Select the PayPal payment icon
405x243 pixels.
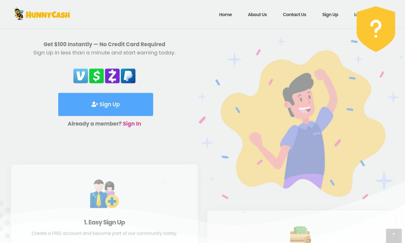point(128,76)
